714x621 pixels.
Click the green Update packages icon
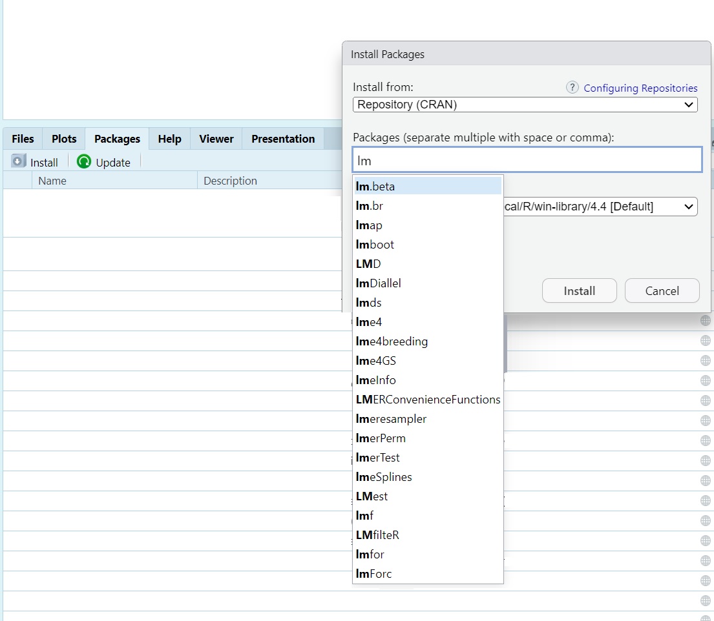[x=84, y=162]
